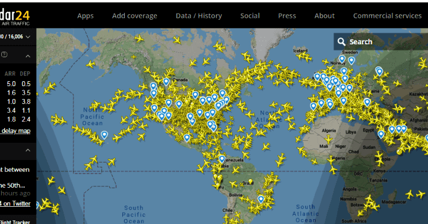Open the Add coverage page
This screenshot has width=428, height=224.
(135, 16)
